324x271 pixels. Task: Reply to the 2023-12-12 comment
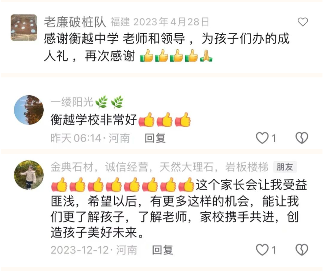coord(162,250)
